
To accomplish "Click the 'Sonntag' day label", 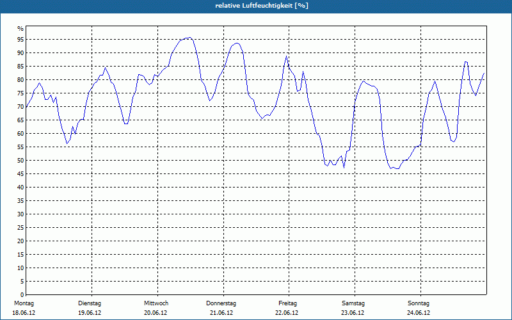I will 419,303.
